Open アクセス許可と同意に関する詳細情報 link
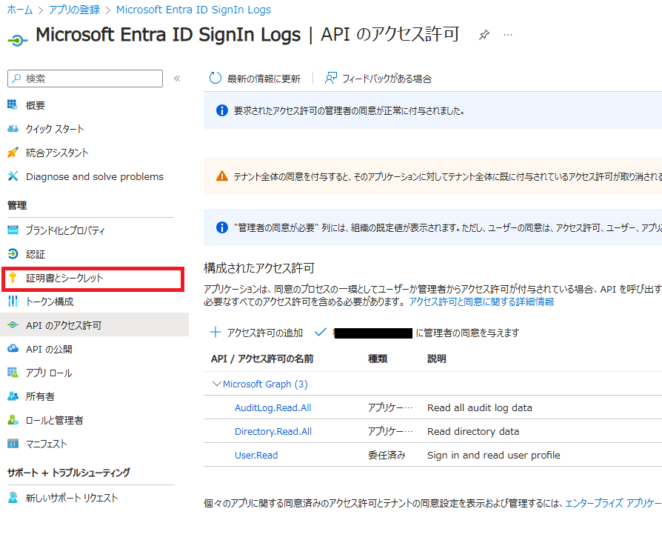 click(481, 302)
